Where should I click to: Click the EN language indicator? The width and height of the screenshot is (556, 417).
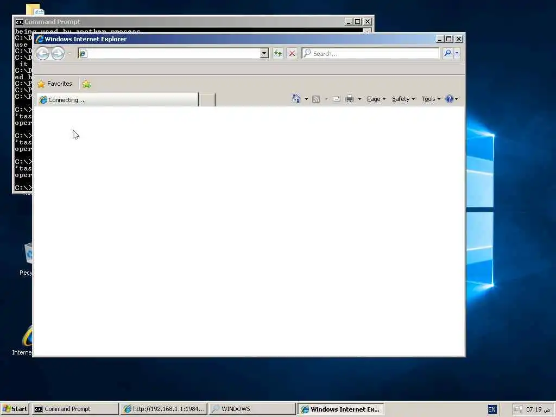492,409
